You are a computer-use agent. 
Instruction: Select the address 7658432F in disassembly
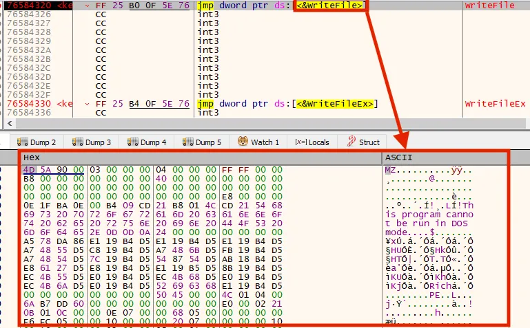(x=29, y=95)
